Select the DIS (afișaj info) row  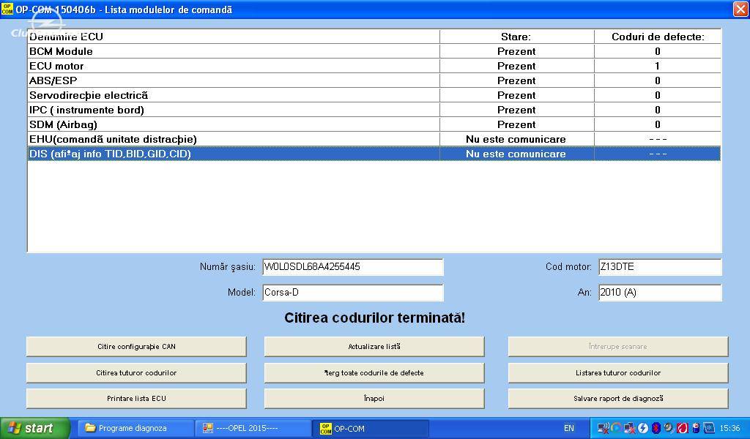(x=374, y=154)
